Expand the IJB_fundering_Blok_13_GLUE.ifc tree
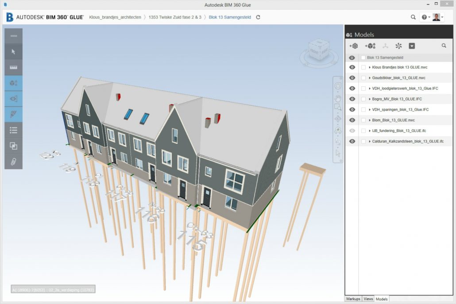Viewport: 456px width, 304px height. [370, 131]
